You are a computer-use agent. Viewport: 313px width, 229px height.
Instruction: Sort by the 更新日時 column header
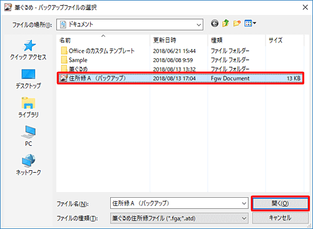pos(179,40)
